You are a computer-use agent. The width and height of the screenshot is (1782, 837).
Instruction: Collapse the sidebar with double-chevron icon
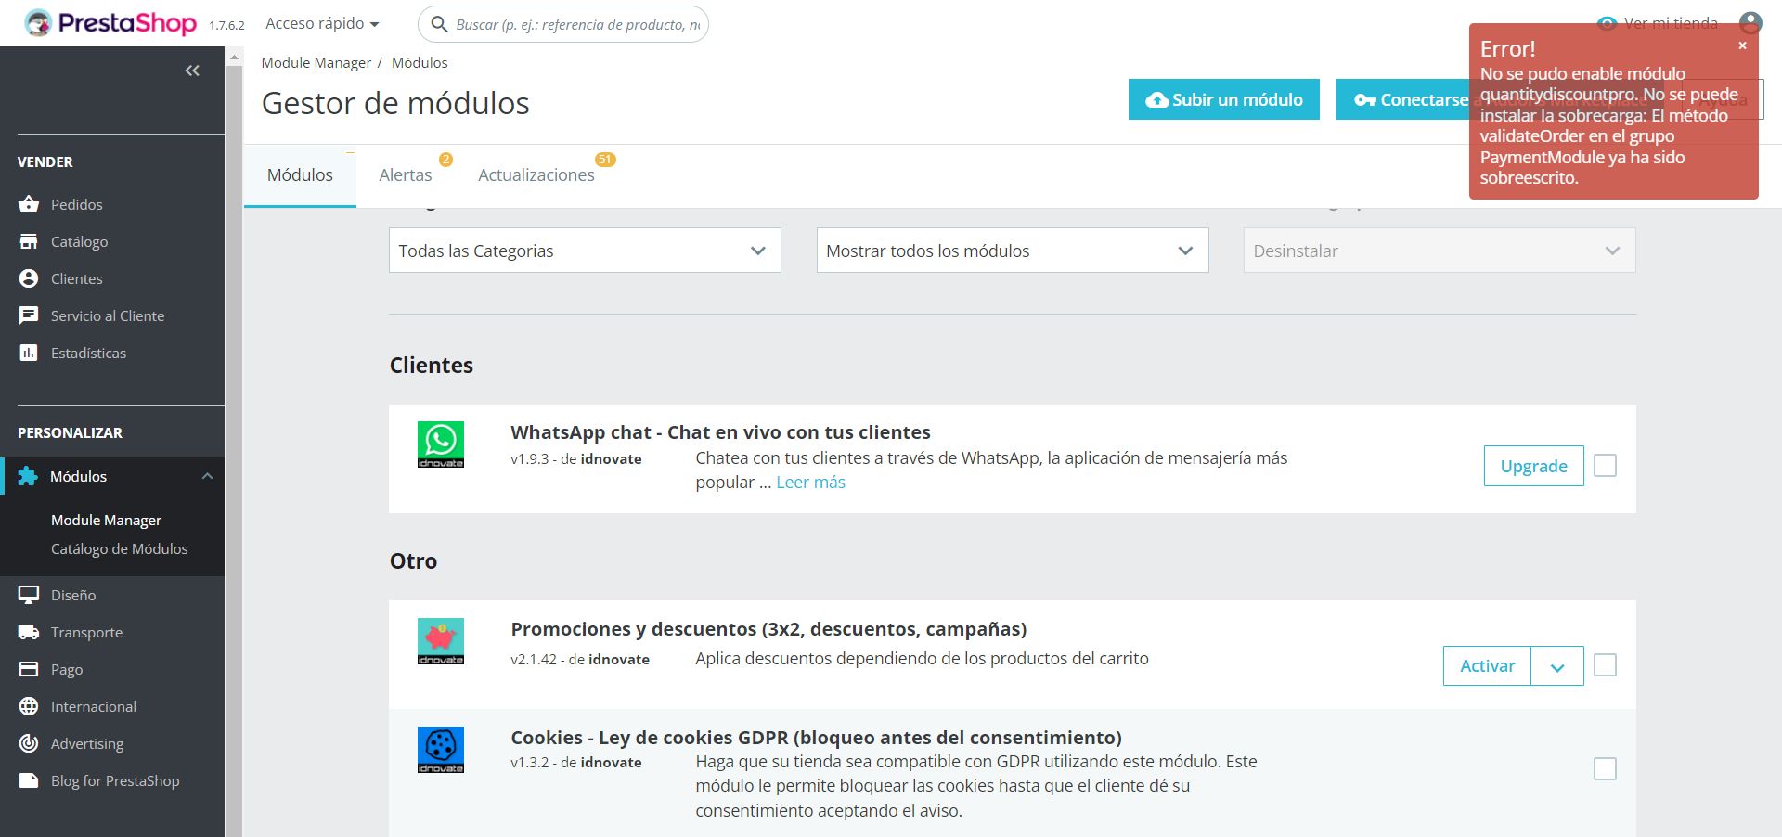[x=192, y=71]
